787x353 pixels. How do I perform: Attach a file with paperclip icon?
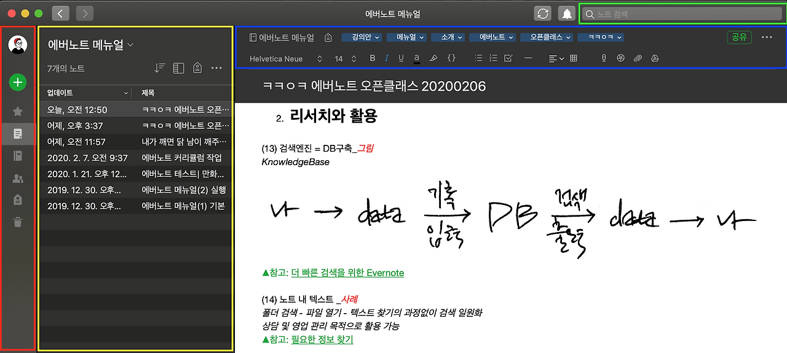click(x=638, y=58)
